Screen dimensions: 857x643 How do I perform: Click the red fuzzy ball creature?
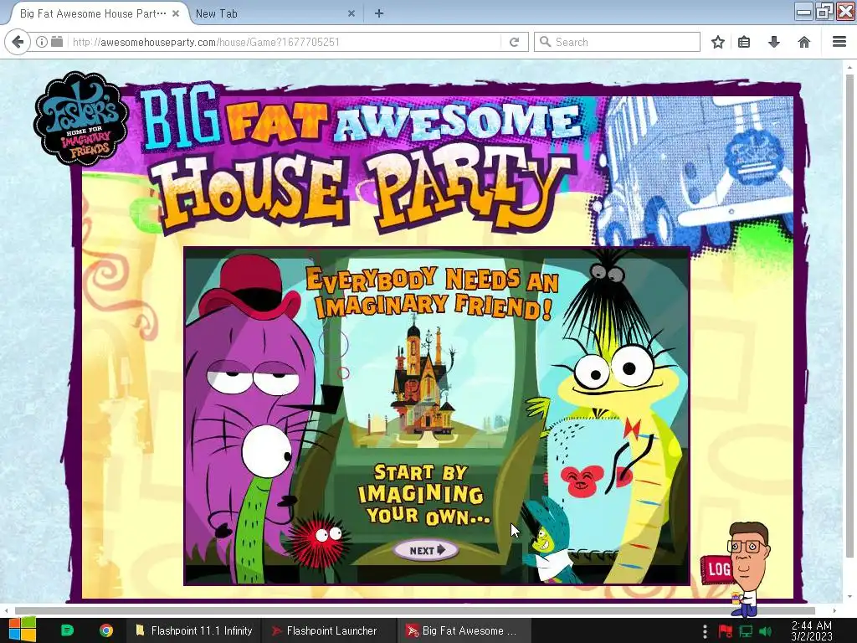click(x=319, y=540)
